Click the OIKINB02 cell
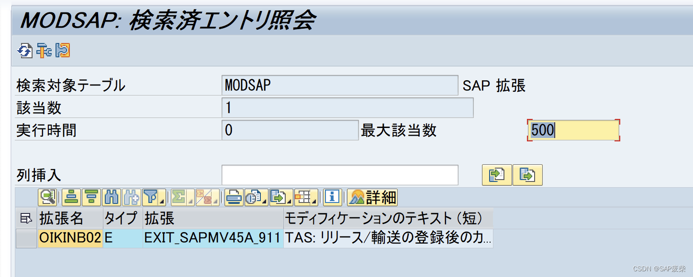 point(70,238)
